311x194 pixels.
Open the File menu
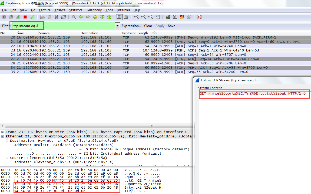(x=4, y=10)
